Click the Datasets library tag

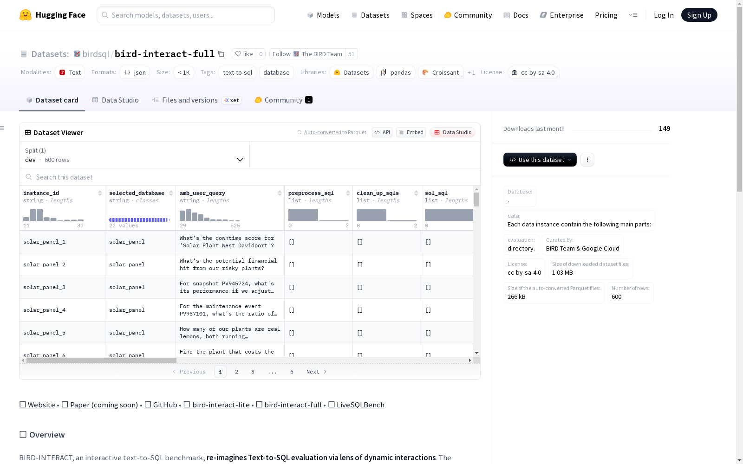click(352, 72)
